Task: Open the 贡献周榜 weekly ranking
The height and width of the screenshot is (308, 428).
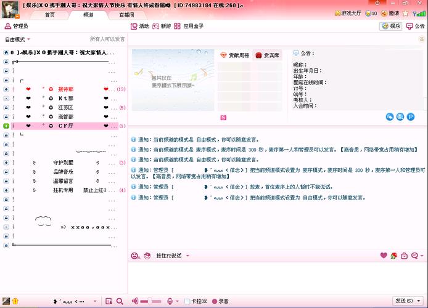Action: (x=234, y=55)
